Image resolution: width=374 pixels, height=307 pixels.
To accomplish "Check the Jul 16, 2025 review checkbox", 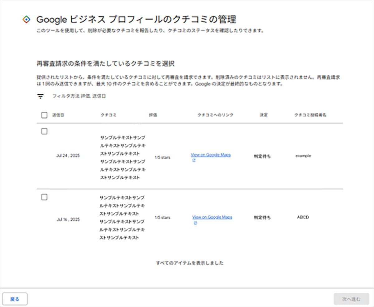I will coord(44,197).
